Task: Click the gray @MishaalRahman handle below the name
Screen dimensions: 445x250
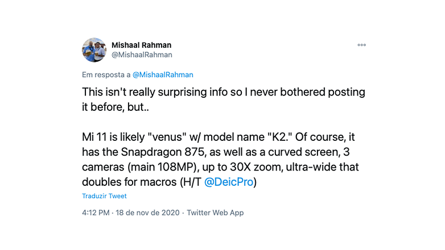Action: (x=142, y=55)
